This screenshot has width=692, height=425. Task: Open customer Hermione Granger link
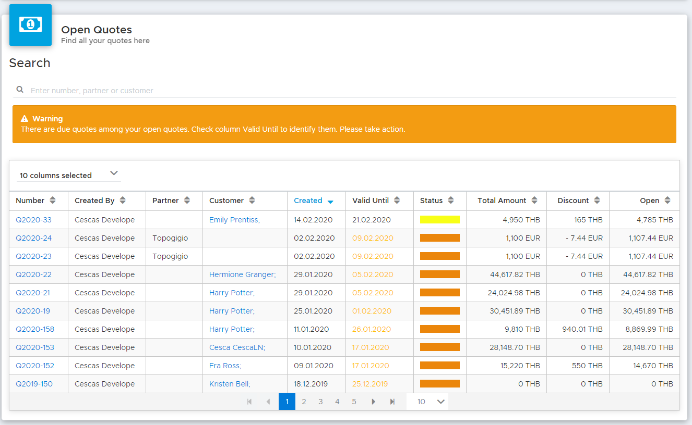point(242,274)
